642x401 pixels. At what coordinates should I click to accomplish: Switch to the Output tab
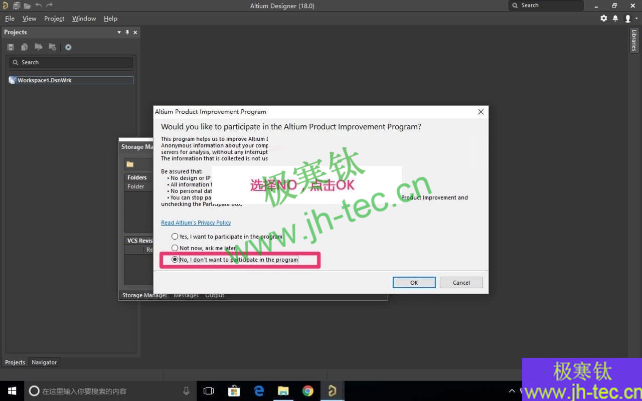point(215,295)
